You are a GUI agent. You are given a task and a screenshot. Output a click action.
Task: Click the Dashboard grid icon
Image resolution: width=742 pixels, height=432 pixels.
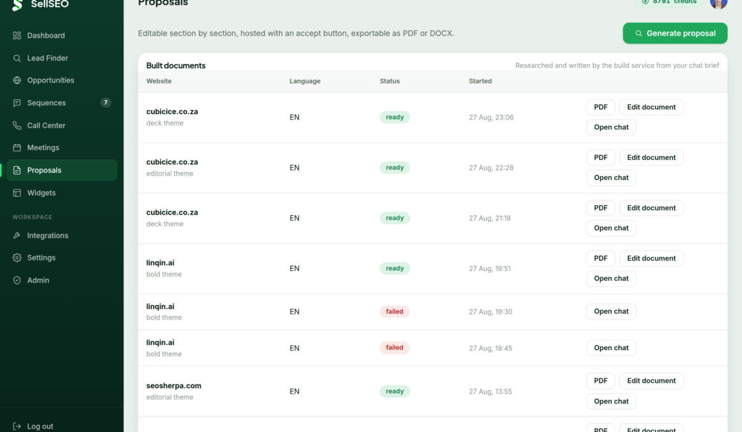17,36
